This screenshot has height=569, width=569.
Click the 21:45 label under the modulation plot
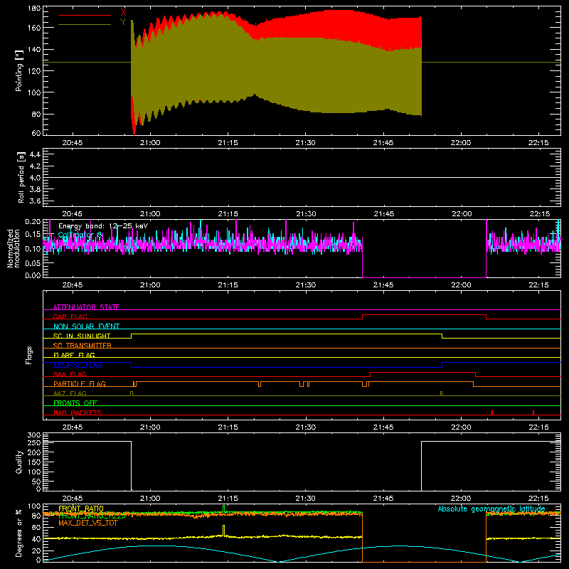pos(383,285)
